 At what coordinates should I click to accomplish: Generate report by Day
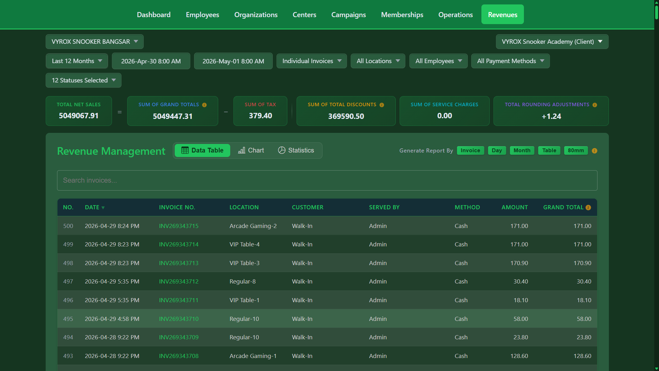(x=497, y=151)
